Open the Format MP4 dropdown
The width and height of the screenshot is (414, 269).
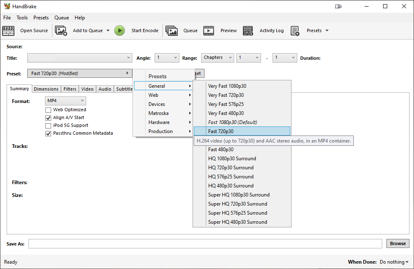(x=66, y=101)
